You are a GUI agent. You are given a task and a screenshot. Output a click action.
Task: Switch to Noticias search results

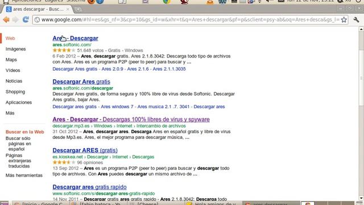[x=14, y=81]
